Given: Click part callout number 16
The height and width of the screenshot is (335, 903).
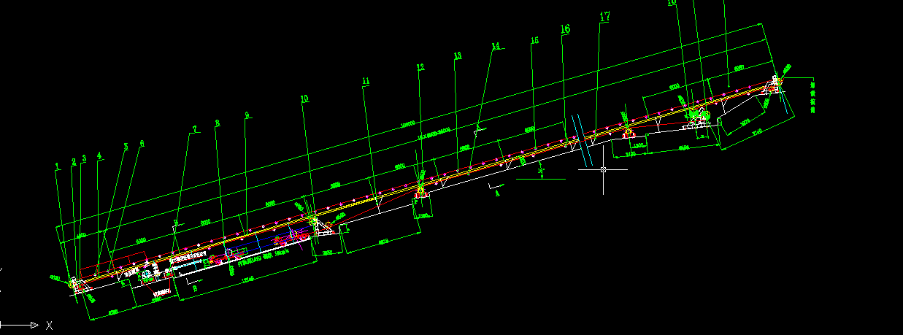Looking at the screenshot, I should (565, 29).
